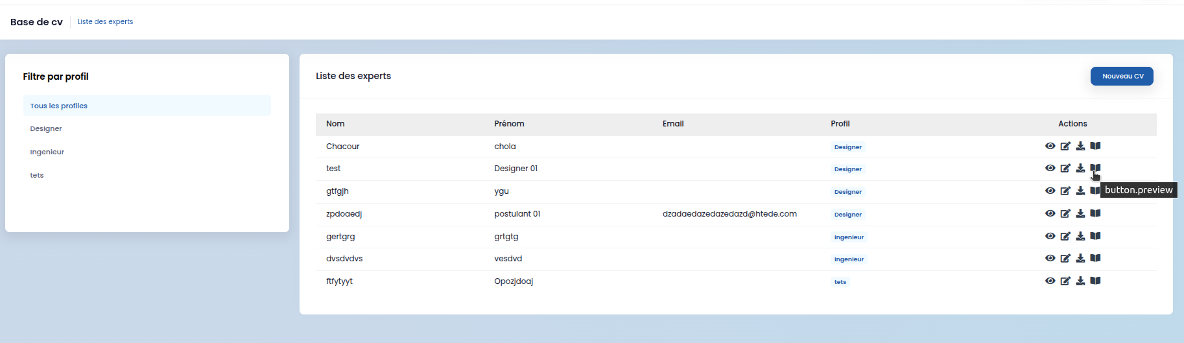Open Liste des experts breadcrumb link

point(105,21)
